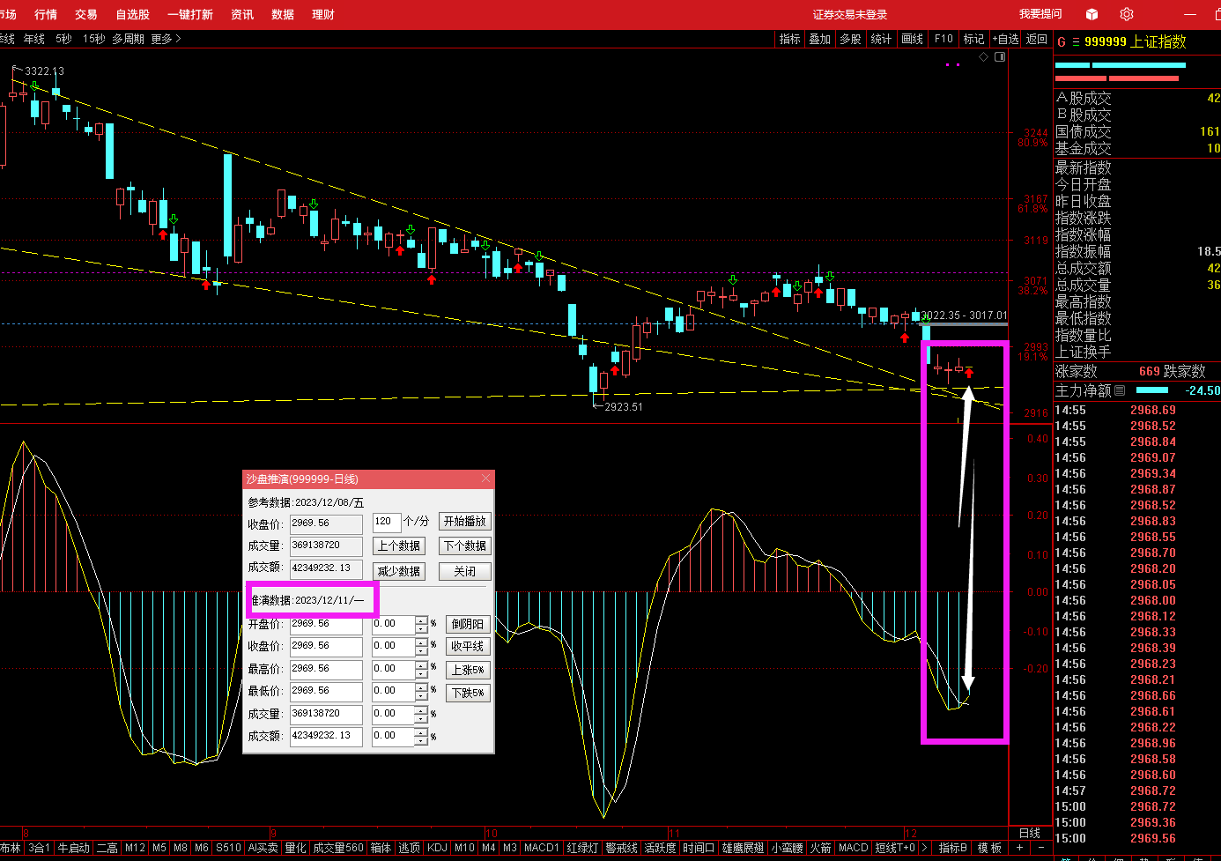This screenshot has height=861, width=1221.
Task: Decrease 收盘价 percent with down spinner
Action: [421, 651]
